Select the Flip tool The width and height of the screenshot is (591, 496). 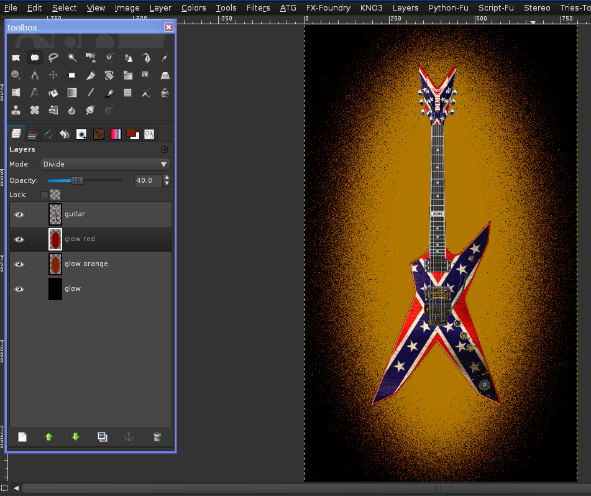[x=16, y=93]
